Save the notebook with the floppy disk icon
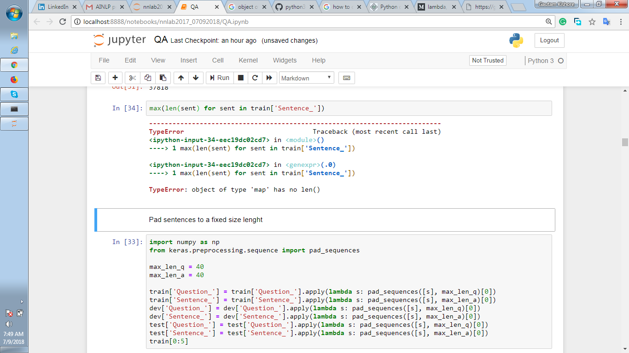 pos(98,78)
